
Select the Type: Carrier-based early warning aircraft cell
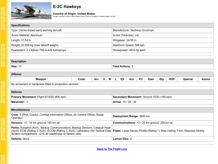61,30
